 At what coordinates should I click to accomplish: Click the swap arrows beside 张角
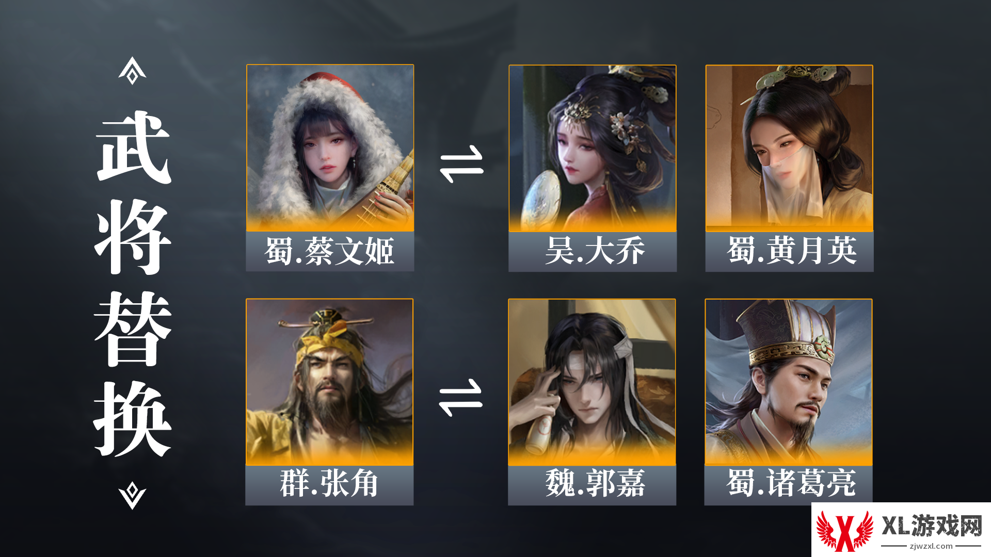(x=460, y=398)
